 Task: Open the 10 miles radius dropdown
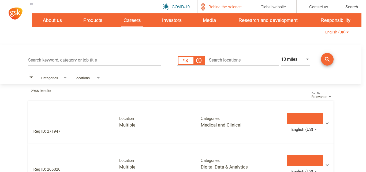(295, 59)
